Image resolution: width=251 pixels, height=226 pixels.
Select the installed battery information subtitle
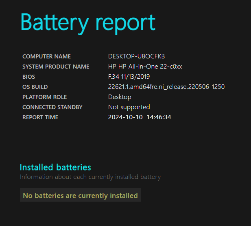coord(90,177)
